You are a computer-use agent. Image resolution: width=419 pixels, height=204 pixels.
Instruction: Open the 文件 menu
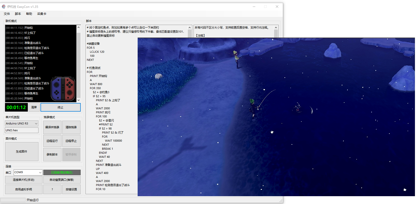tap(7, 14)
